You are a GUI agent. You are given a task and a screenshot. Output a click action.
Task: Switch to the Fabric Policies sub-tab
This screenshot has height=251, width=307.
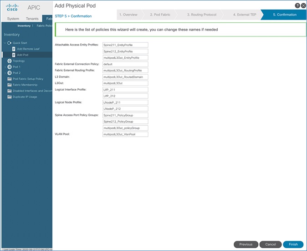(x=45, y=26)
